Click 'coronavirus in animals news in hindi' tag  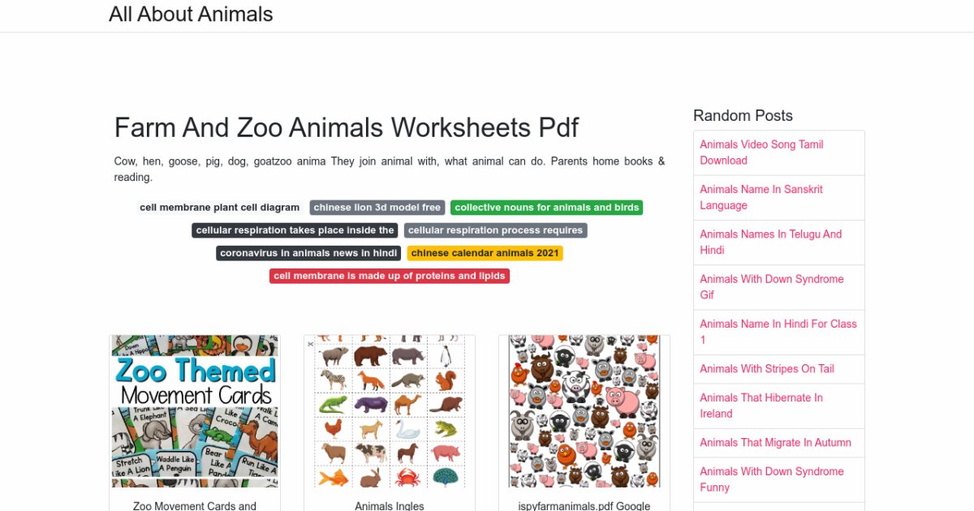click(x=308, y=252)
